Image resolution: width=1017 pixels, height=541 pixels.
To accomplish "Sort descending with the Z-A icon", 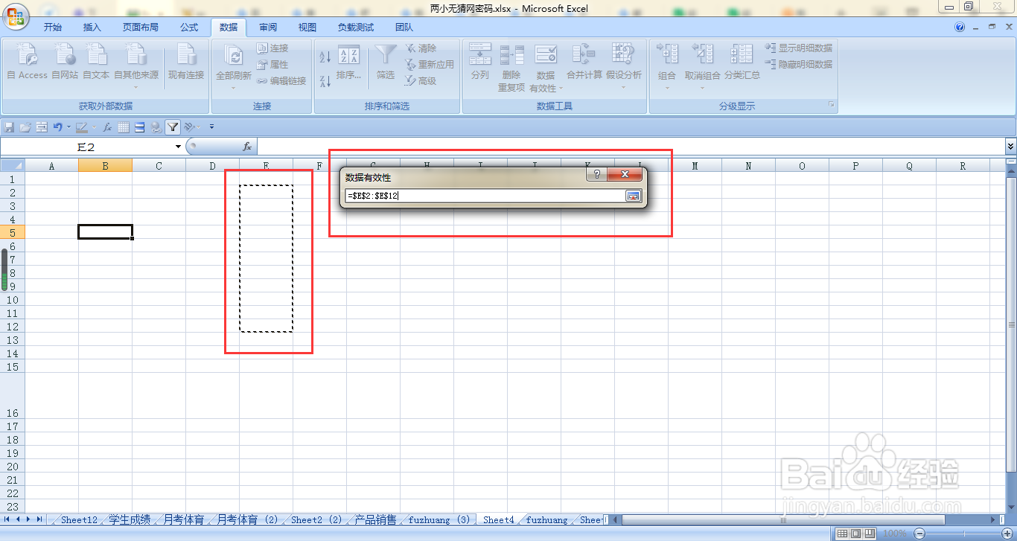I will pos(325,81).
